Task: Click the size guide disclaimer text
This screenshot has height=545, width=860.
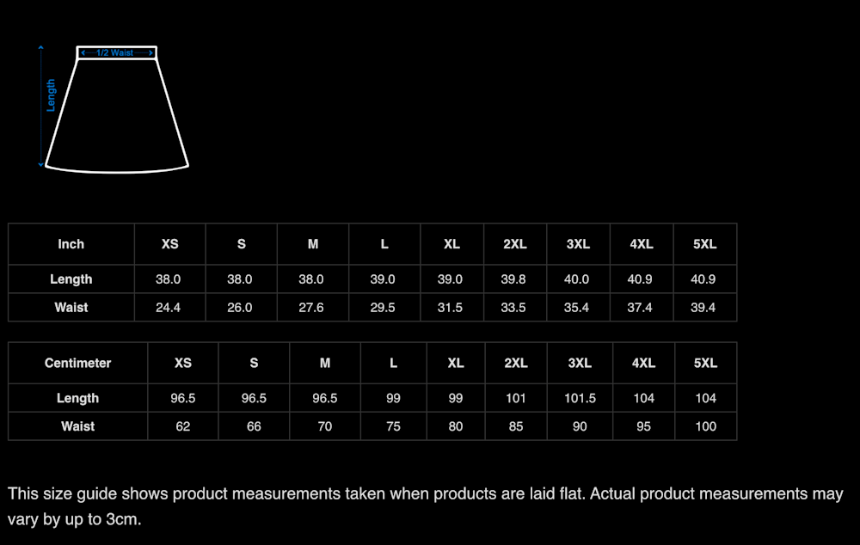Action: [426, 506]
